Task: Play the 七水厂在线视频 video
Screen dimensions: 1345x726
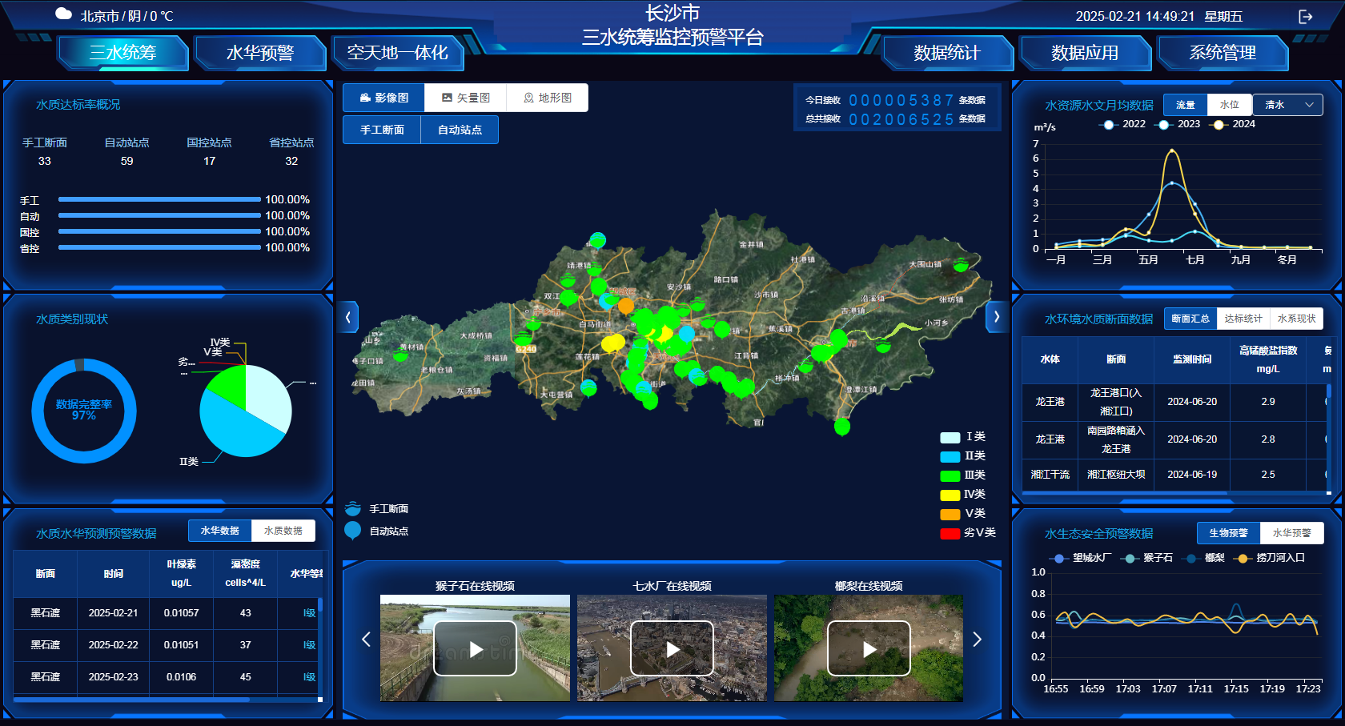Action: coord(672,648)
